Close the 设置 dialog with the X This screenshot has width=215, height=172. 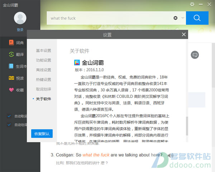pyautogui.click(x=184, y=34)
